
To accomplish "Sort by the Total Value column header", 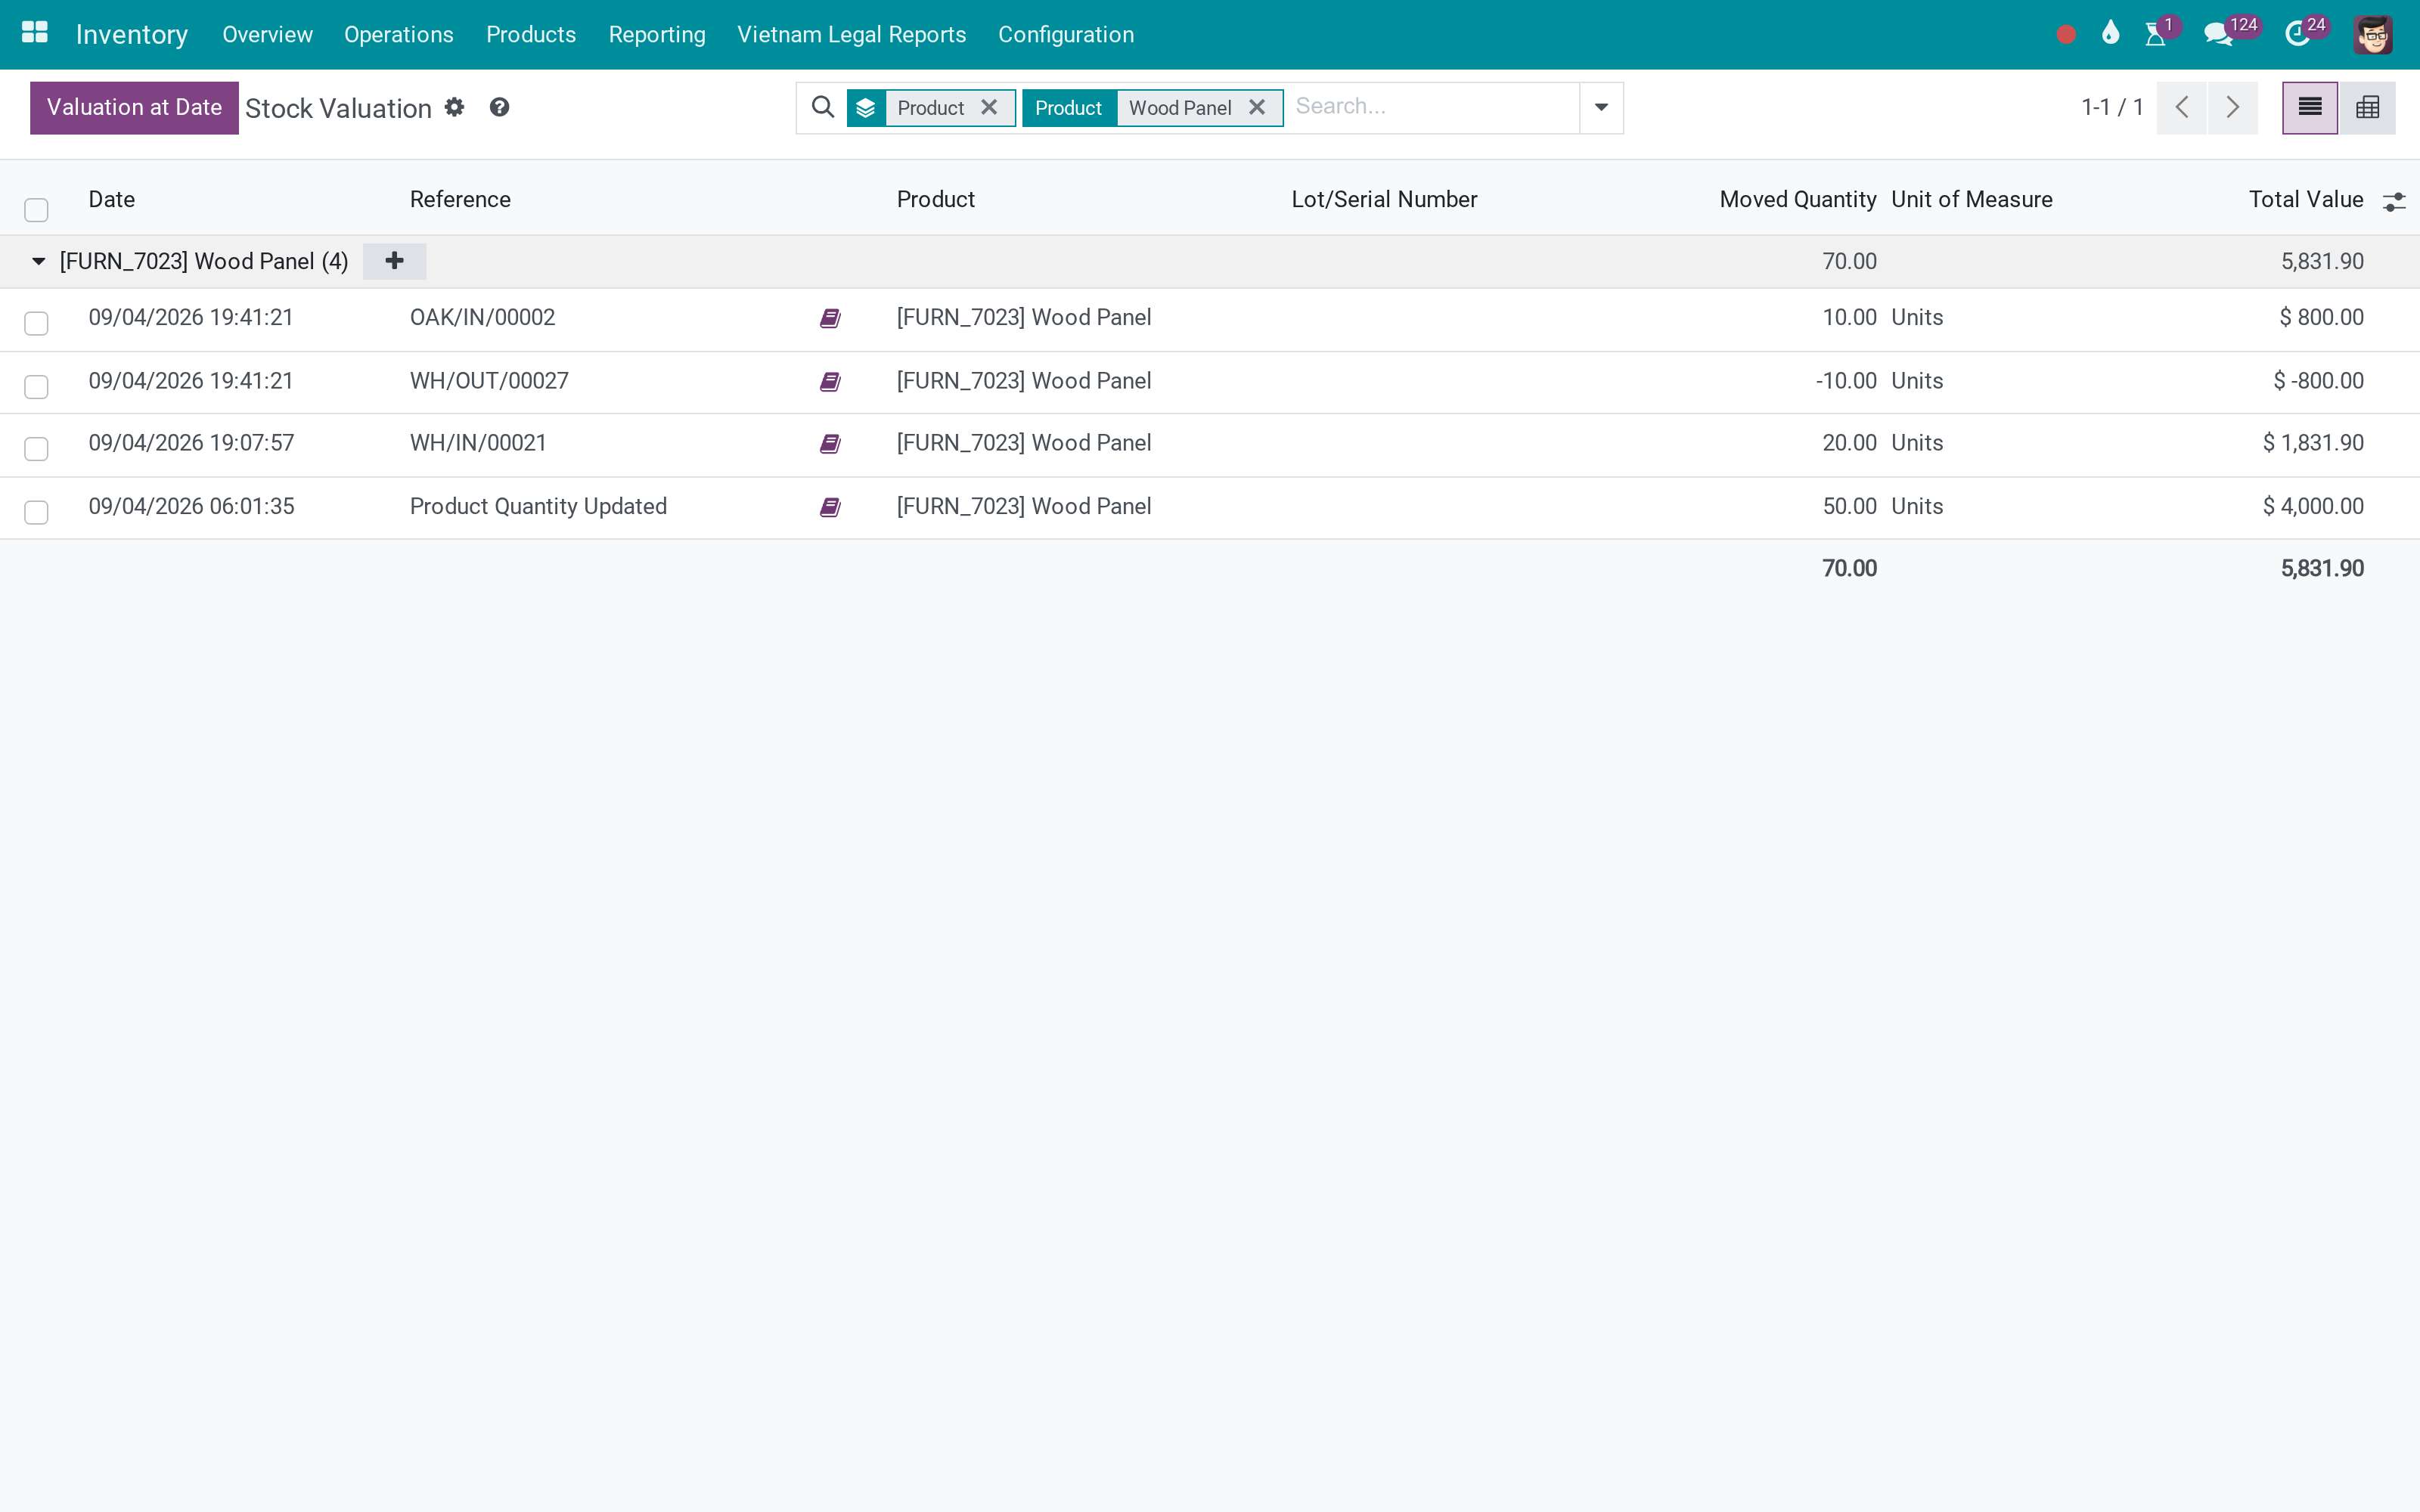I will coord(2306,199).
